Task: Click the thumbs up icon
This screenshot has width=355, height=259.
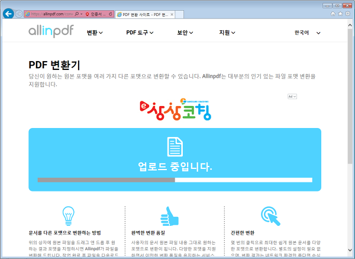Action: [169, 216]
